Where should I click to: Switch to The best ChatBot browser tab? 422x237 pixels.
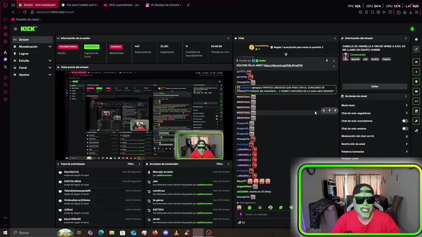(80, 5)
